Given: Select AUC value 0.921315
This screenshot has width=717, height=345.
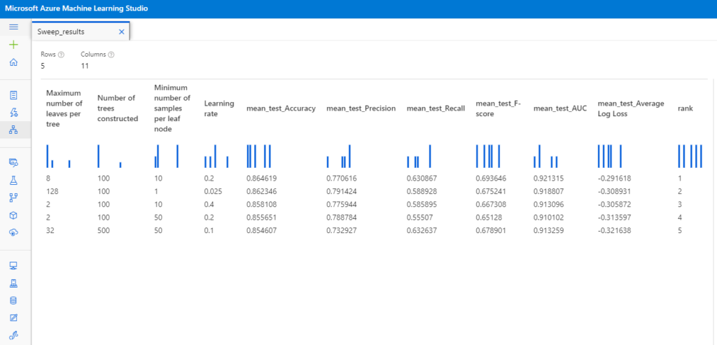Looking at the screenshot, I should (x=548, y=178).
